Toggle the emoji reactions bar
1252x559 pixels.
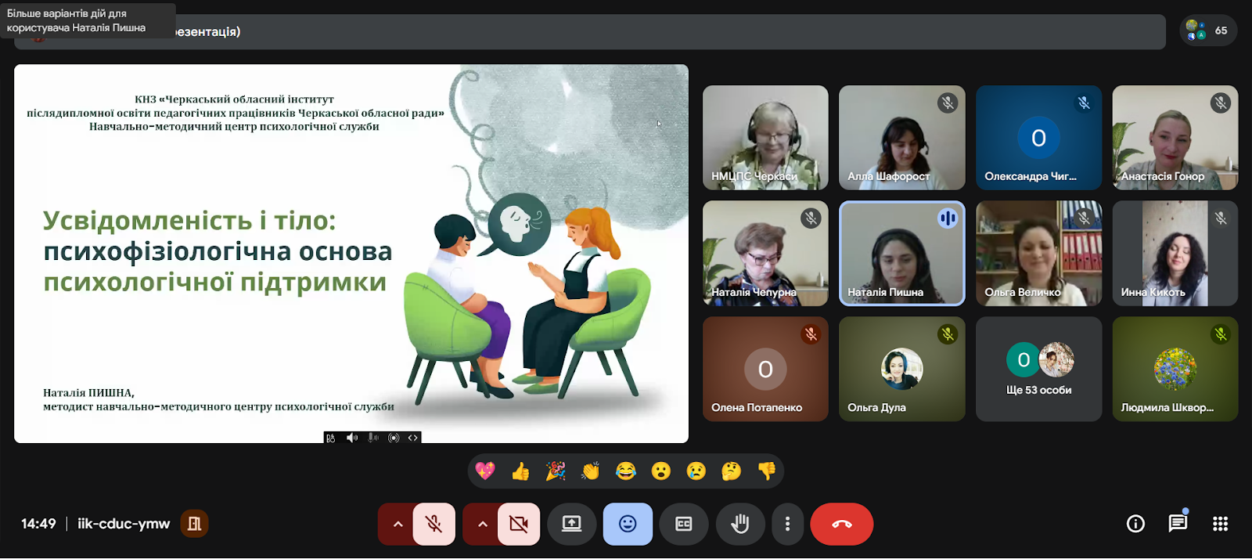pyautogui.click(x=628, y=524)
